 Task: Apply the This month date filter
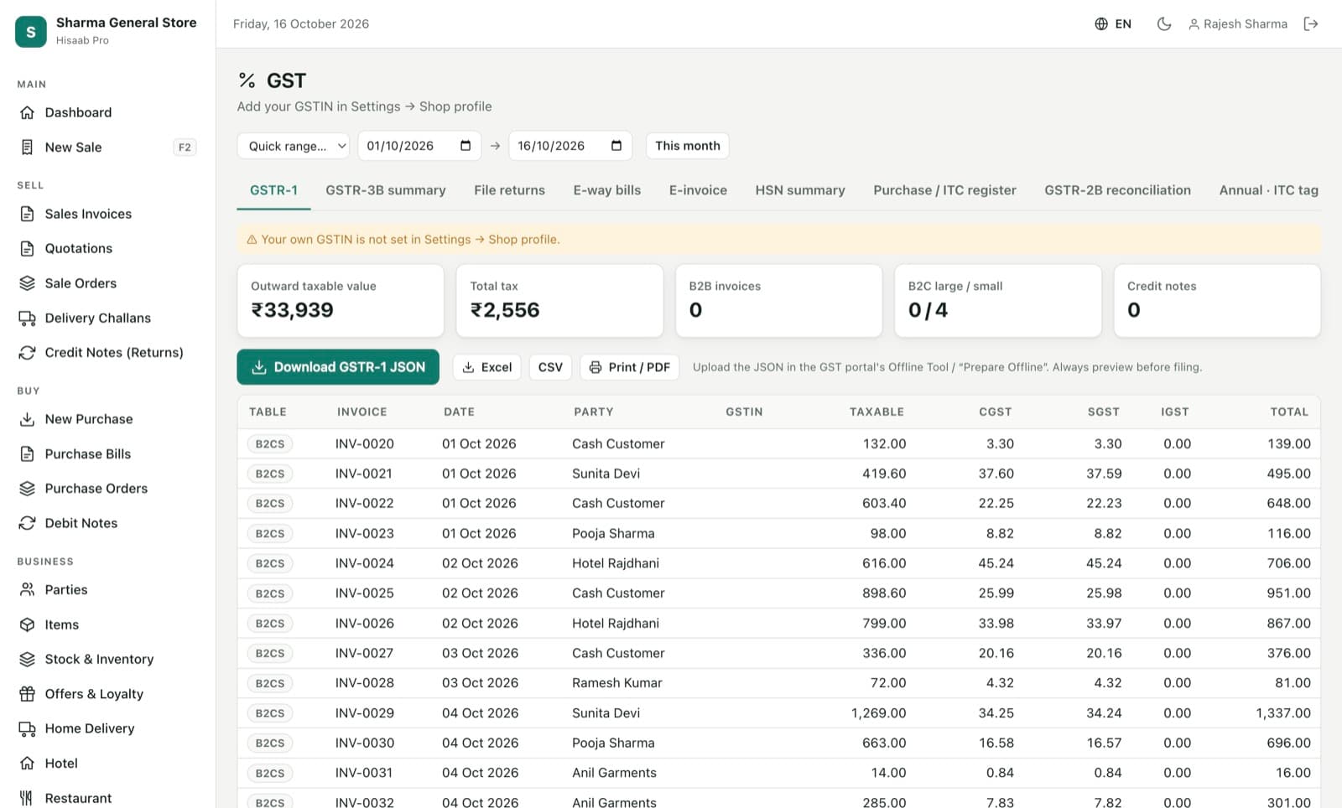(688, 146)
